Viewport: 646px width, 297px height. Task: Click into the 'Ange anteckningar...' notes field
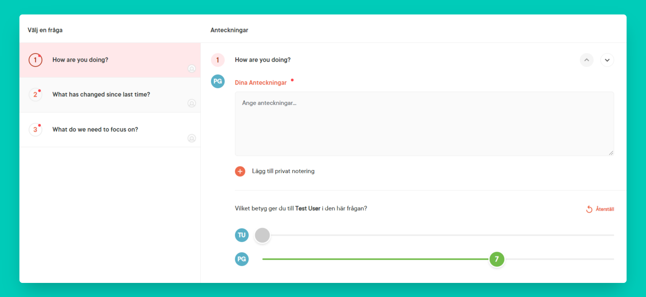424,124
